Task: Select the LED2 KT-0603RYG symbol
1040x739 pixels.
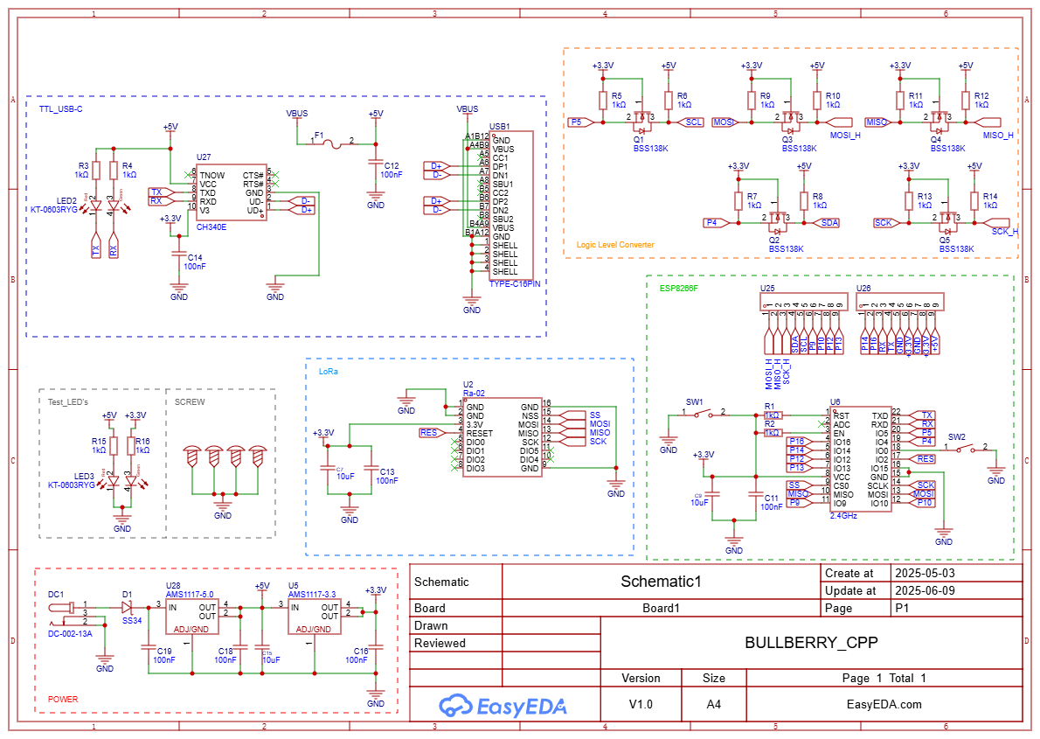Action: pyautogui.click(x=104, y=206)
